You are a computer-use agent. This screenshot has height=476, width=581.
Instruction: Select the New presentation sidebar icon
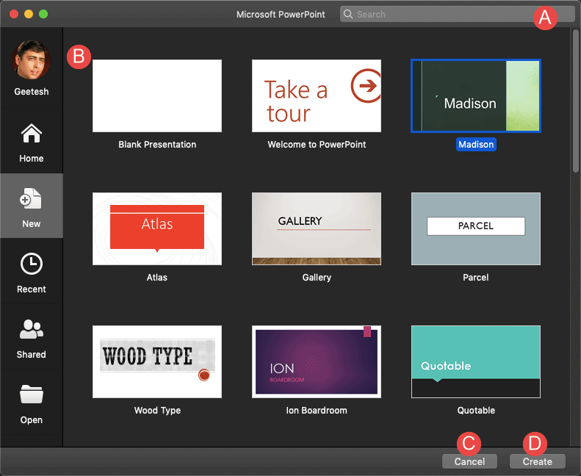[x=32, y=199]
